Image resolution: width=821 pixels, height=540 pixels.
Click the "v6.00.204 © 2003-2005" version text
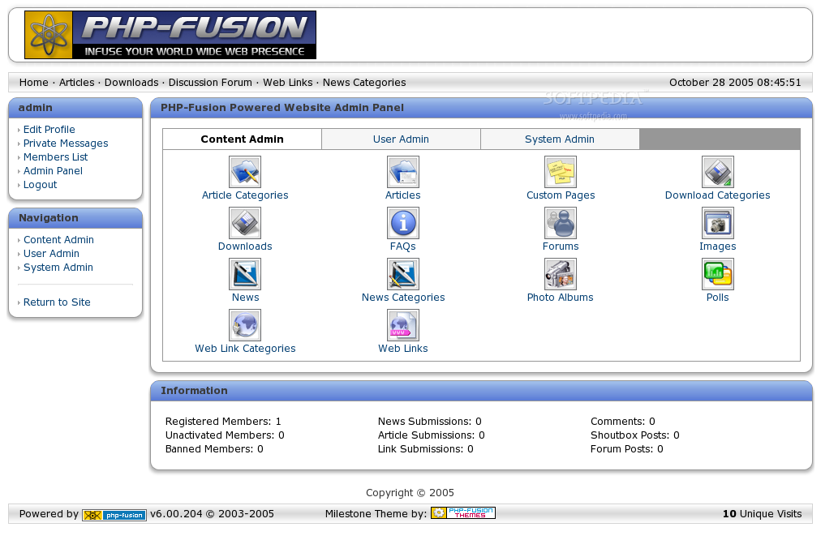212,514
